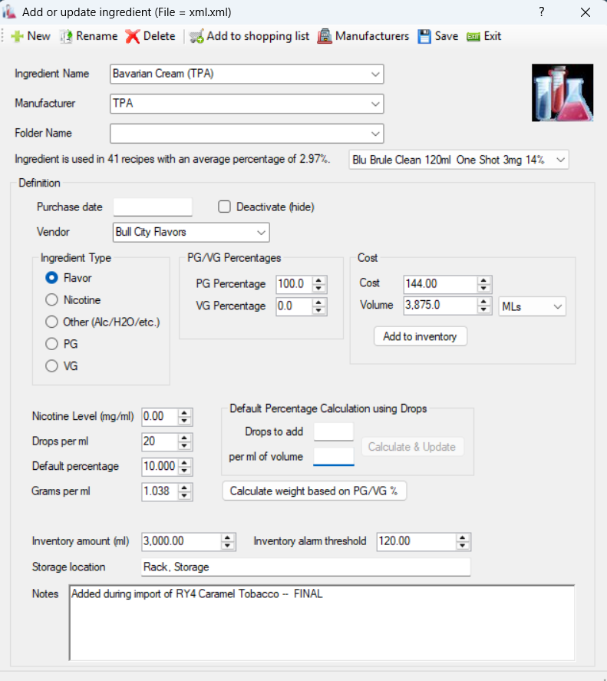Decrease the VG Percentage value
This screenshot has height=681, width=607.
tap(318, 310)
